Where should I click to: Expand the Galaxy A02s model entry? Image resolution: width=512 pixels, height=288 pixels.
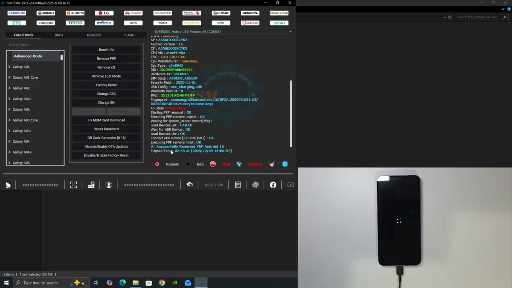(9, 99)
